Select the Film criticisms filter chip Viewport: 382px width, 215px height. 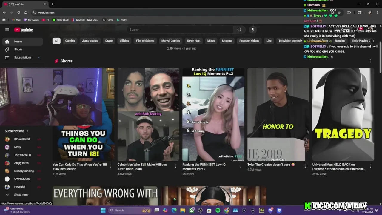[x=145, y=41]
